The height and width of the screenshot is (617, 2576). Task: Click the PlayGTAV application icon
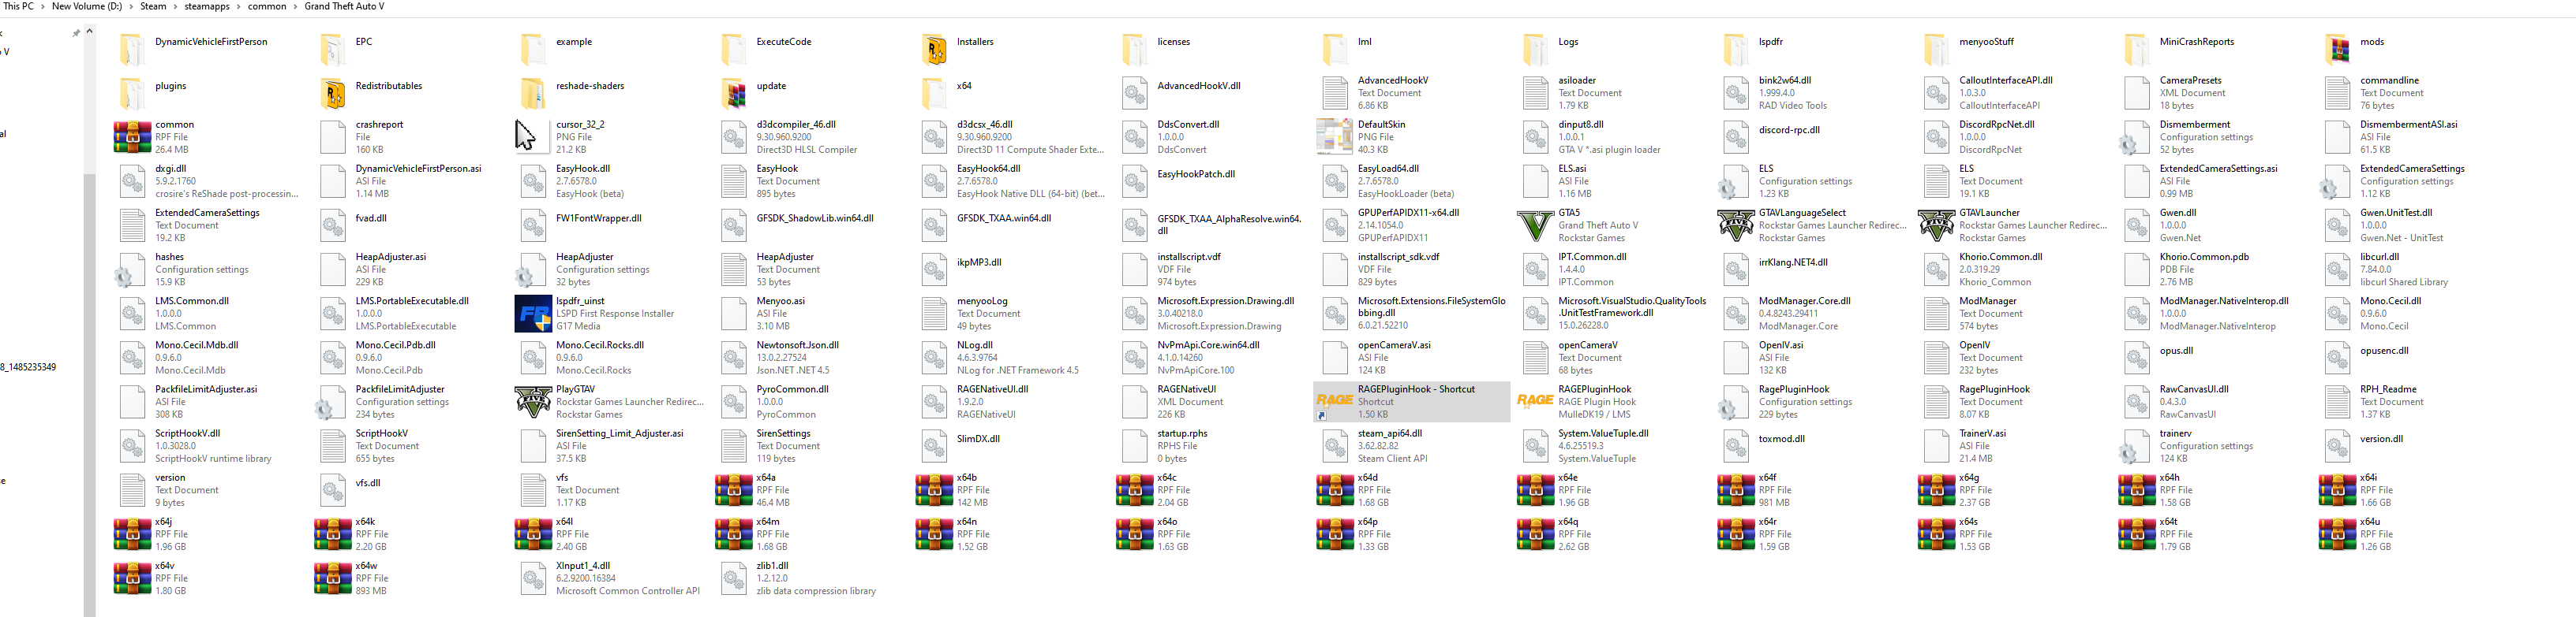point(533,401)
